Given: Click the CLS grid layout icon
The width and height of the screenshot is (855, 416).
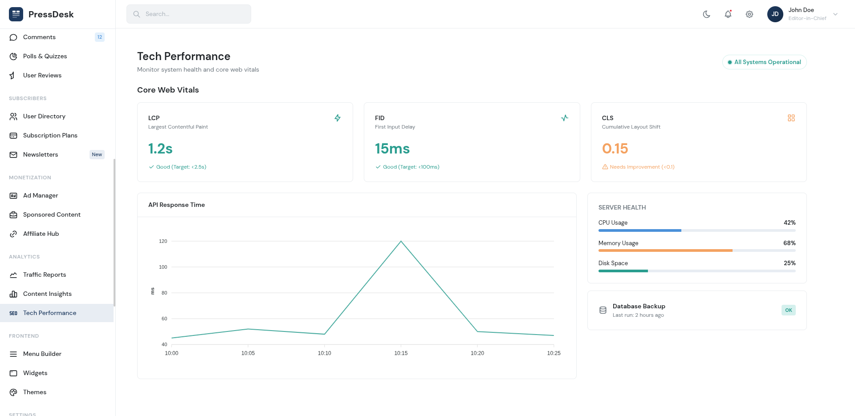Looking at the screenshot, I should [x=791, y=118].
